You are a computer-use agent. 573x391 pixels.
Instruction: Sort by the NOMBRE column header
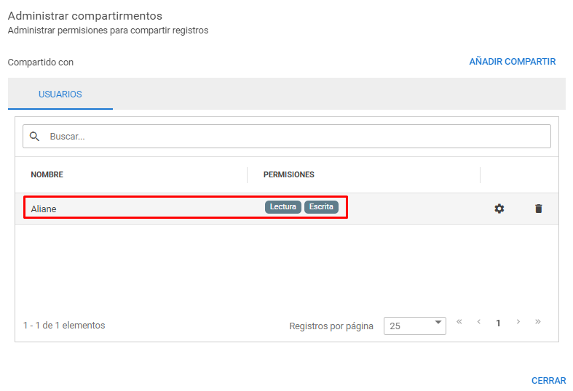click(x=47, y=174)
